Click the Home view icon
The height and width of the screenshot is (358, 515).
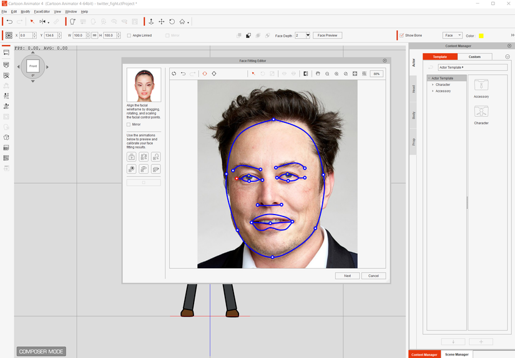182,22
